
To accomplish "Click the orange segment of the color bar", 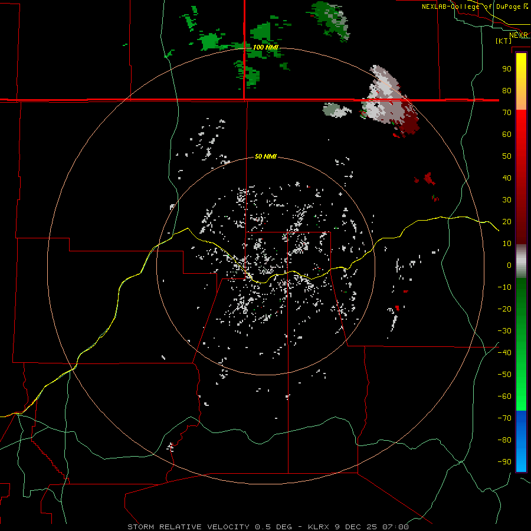I will click(521, 101).
